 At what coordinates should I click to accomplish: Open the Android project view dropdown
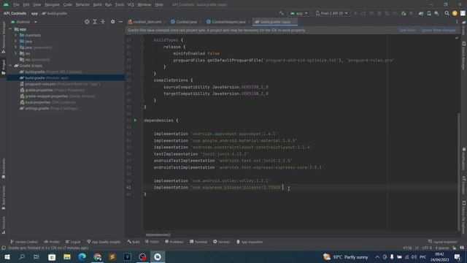pos(24,22)
